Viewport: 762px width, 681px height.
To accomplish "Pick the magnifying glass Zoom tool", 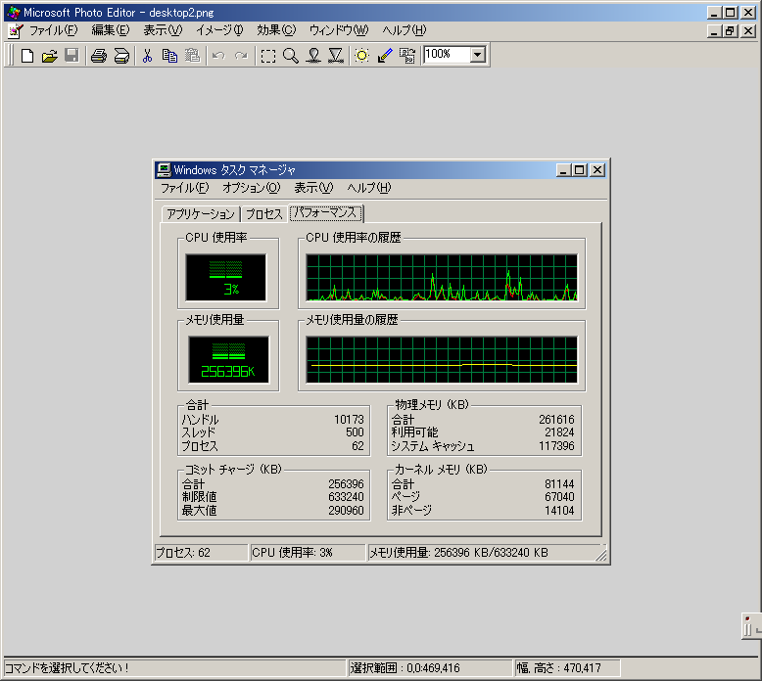I will (290, 56).
